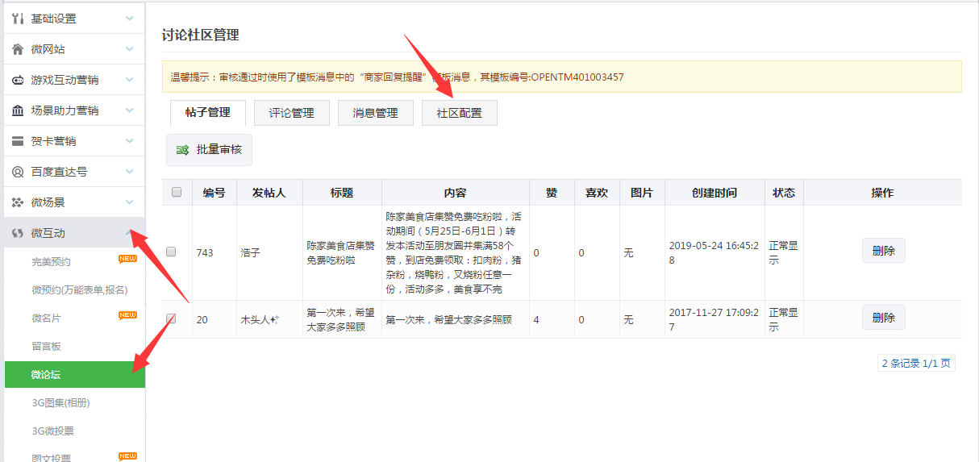Image resolution: width=979 pixels, height=462 pixels.
Task: Expand the 百度直达号 menu chevron
Action: click(129, 172)
